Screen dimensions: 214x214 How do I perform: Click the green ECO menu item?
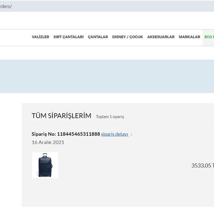(x=209, y=37)
